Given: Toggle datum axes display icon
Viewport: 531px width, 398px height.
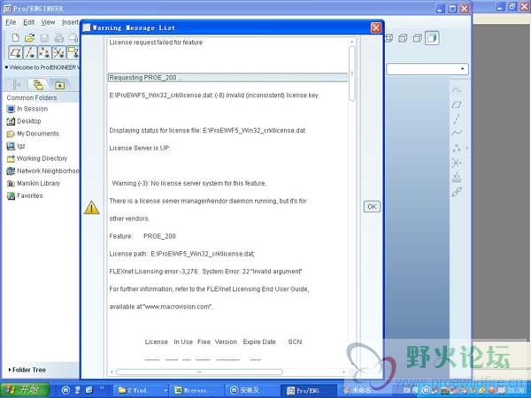Looking at the screenshot, I should tap(30, 53).
